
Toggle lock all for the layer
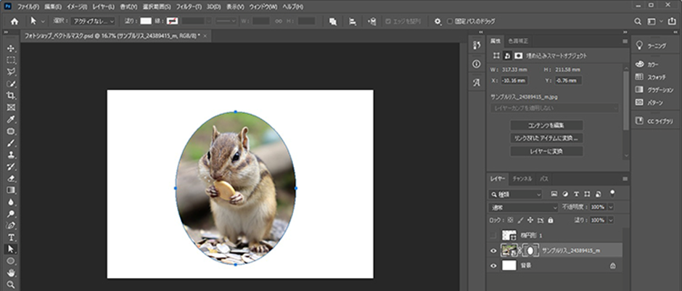click(551, 221)
